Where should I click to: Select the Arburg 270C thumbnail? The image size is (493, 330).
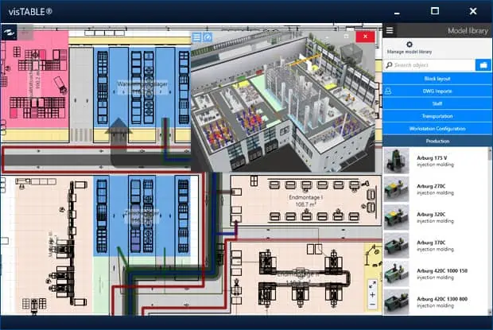(396, 189)
